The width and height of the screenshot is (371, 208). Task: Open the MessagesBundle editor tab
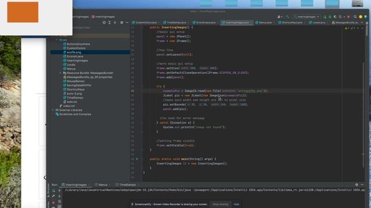click(345, 23)
